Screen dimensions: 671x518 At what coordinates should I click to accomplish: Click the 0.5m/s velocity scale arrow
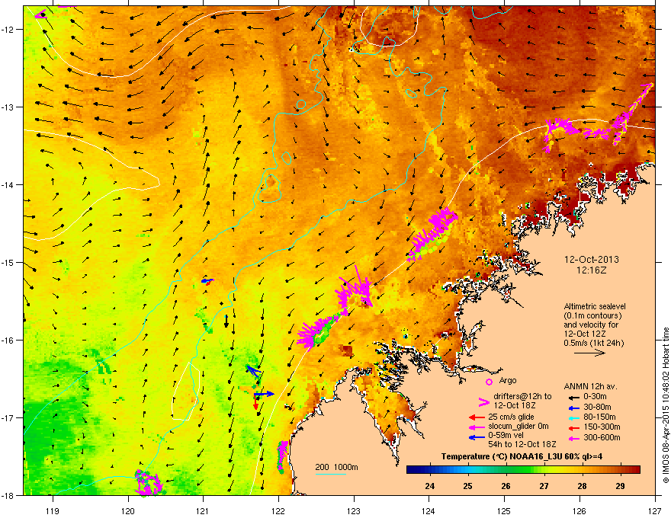589,353
